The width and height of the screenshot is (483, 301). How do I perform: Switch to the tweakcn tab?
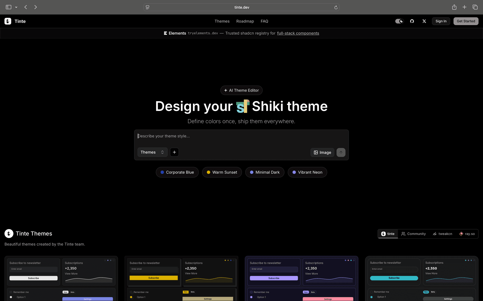[x=442, y=234]
